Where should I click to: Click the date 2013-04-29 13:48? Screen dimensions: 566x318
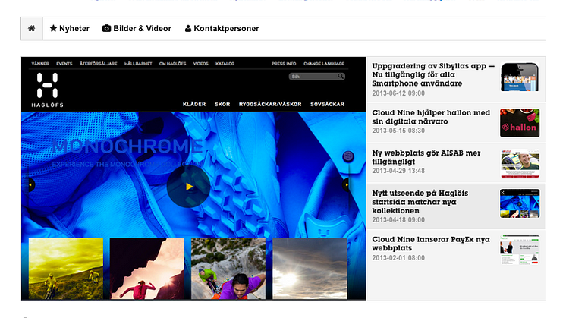tap(398, 171)
